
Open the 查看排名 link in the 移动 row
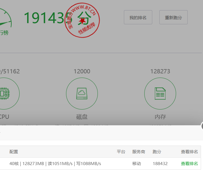pyautogui.click(x=189, y=164)
